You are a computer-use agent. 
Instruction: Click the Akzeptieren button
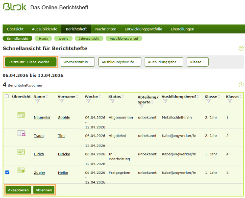(x=18, y=190)
